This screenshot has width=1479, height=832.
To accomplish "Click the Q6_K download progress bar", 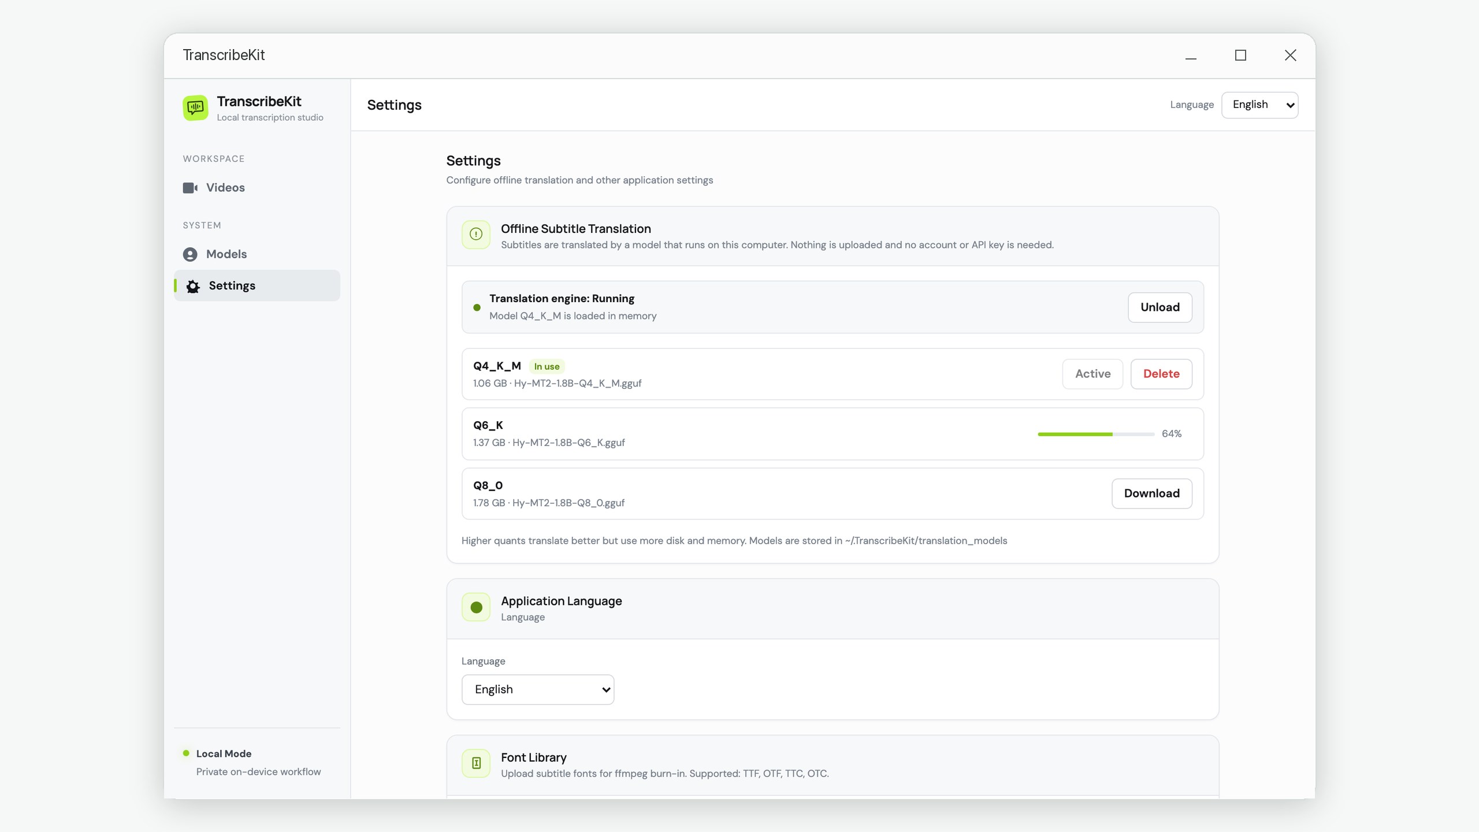I will 1095,434.
